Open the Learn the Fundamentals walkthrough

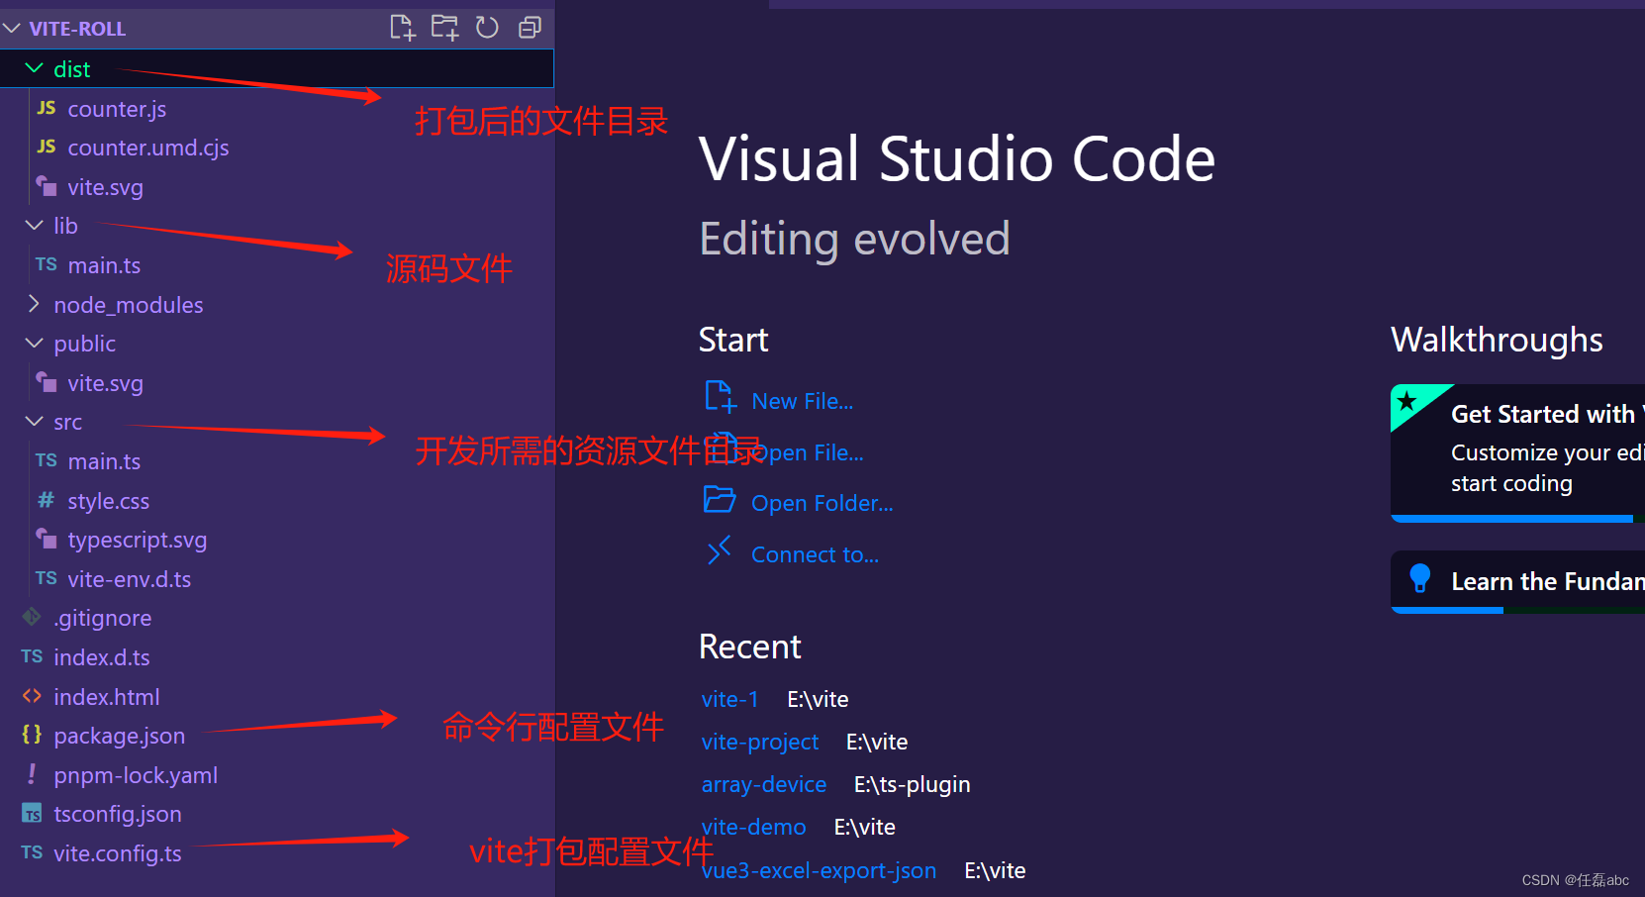pyautogui.click(x=1517, y=582)
